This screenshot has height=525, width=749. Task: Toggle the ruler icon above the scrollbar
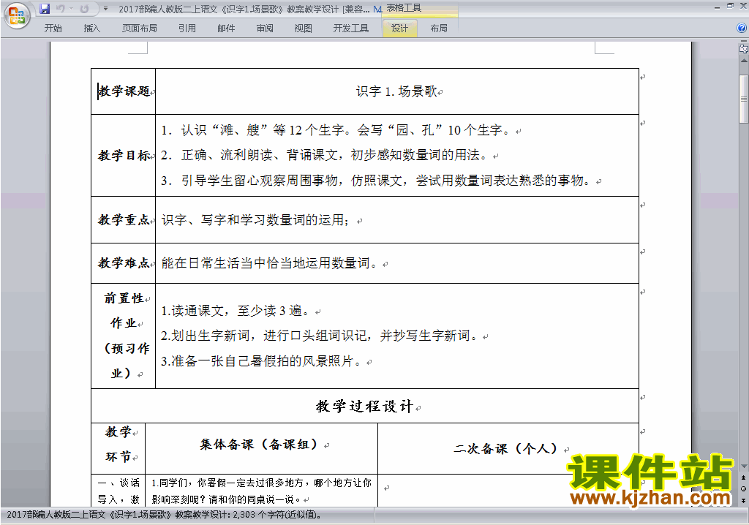point(744,48)
